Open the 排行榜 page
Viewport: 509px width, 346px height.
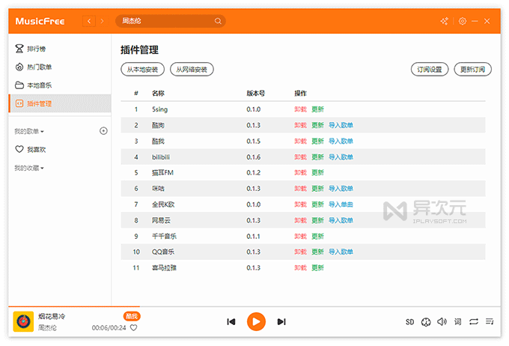tap(60, 49)
